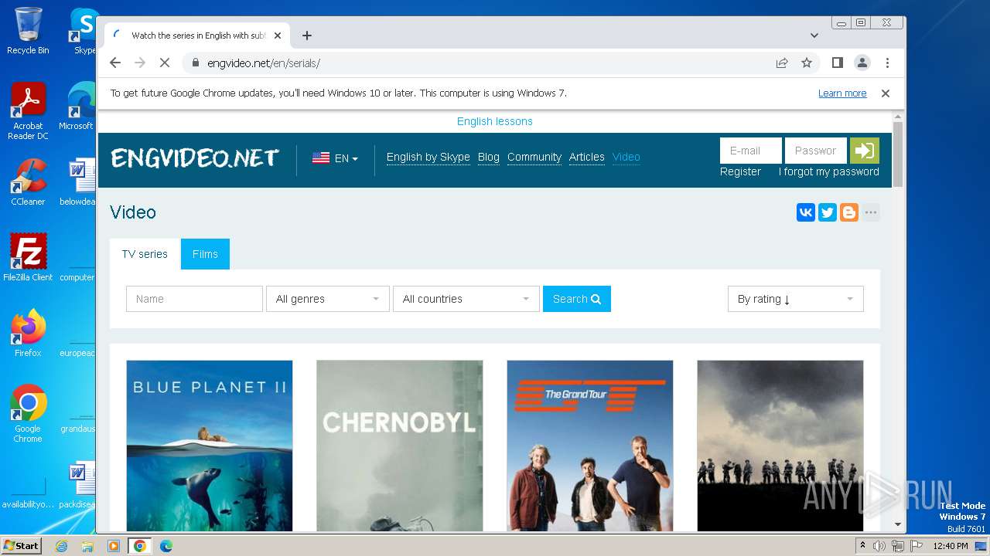Viewport: 990px width, 556px height.
Task: Open Chrome side panel icon
Action: [837, 63]
